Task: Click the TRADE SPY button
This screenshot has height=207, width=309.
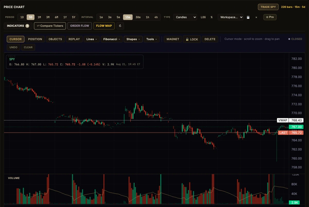Action: [x=268, y=7]
